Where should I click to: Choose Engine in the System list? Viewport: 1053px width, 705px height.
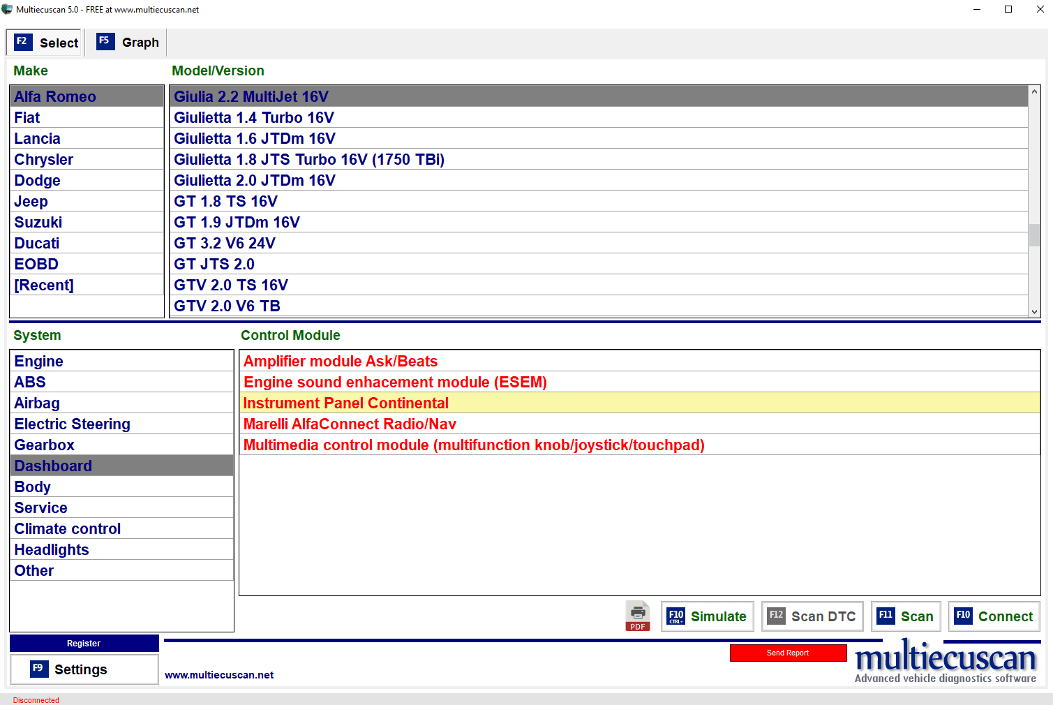tap(39, 361)
